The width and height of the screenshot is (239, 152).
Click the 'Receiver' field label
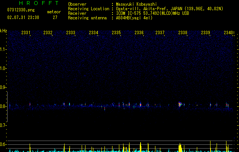[77, 13]
